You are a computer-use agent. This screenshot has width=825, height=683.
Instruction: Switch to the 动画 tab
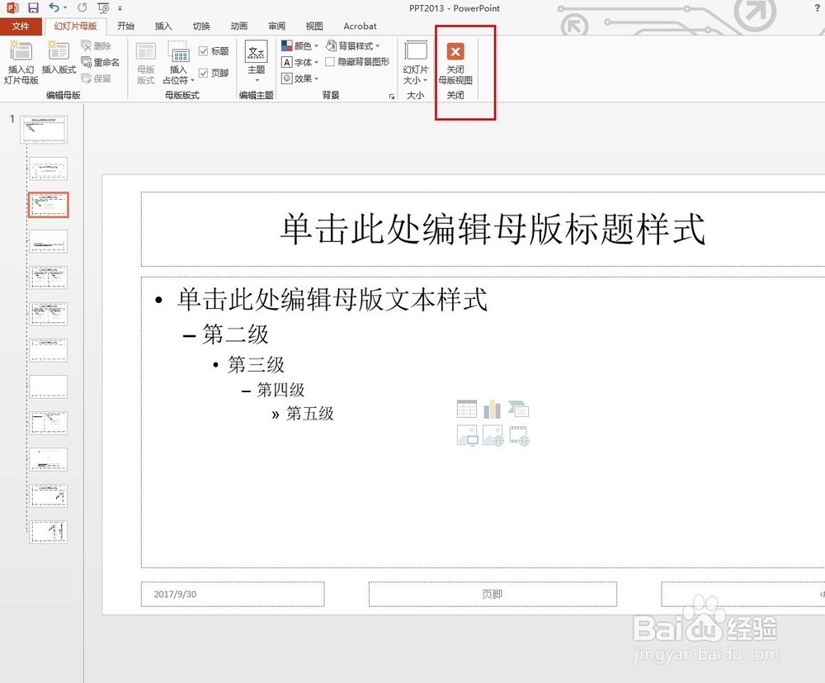pos(239,26)
